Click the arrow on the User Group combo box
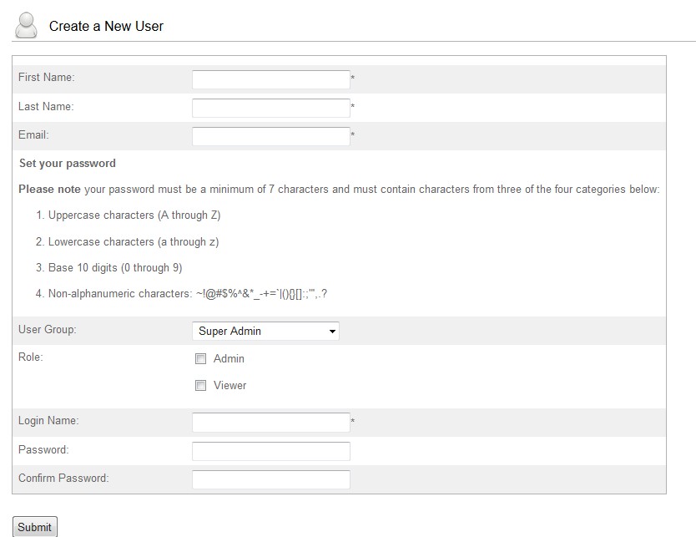The width and height of the screenshot is (696, 537). point(332,332)
